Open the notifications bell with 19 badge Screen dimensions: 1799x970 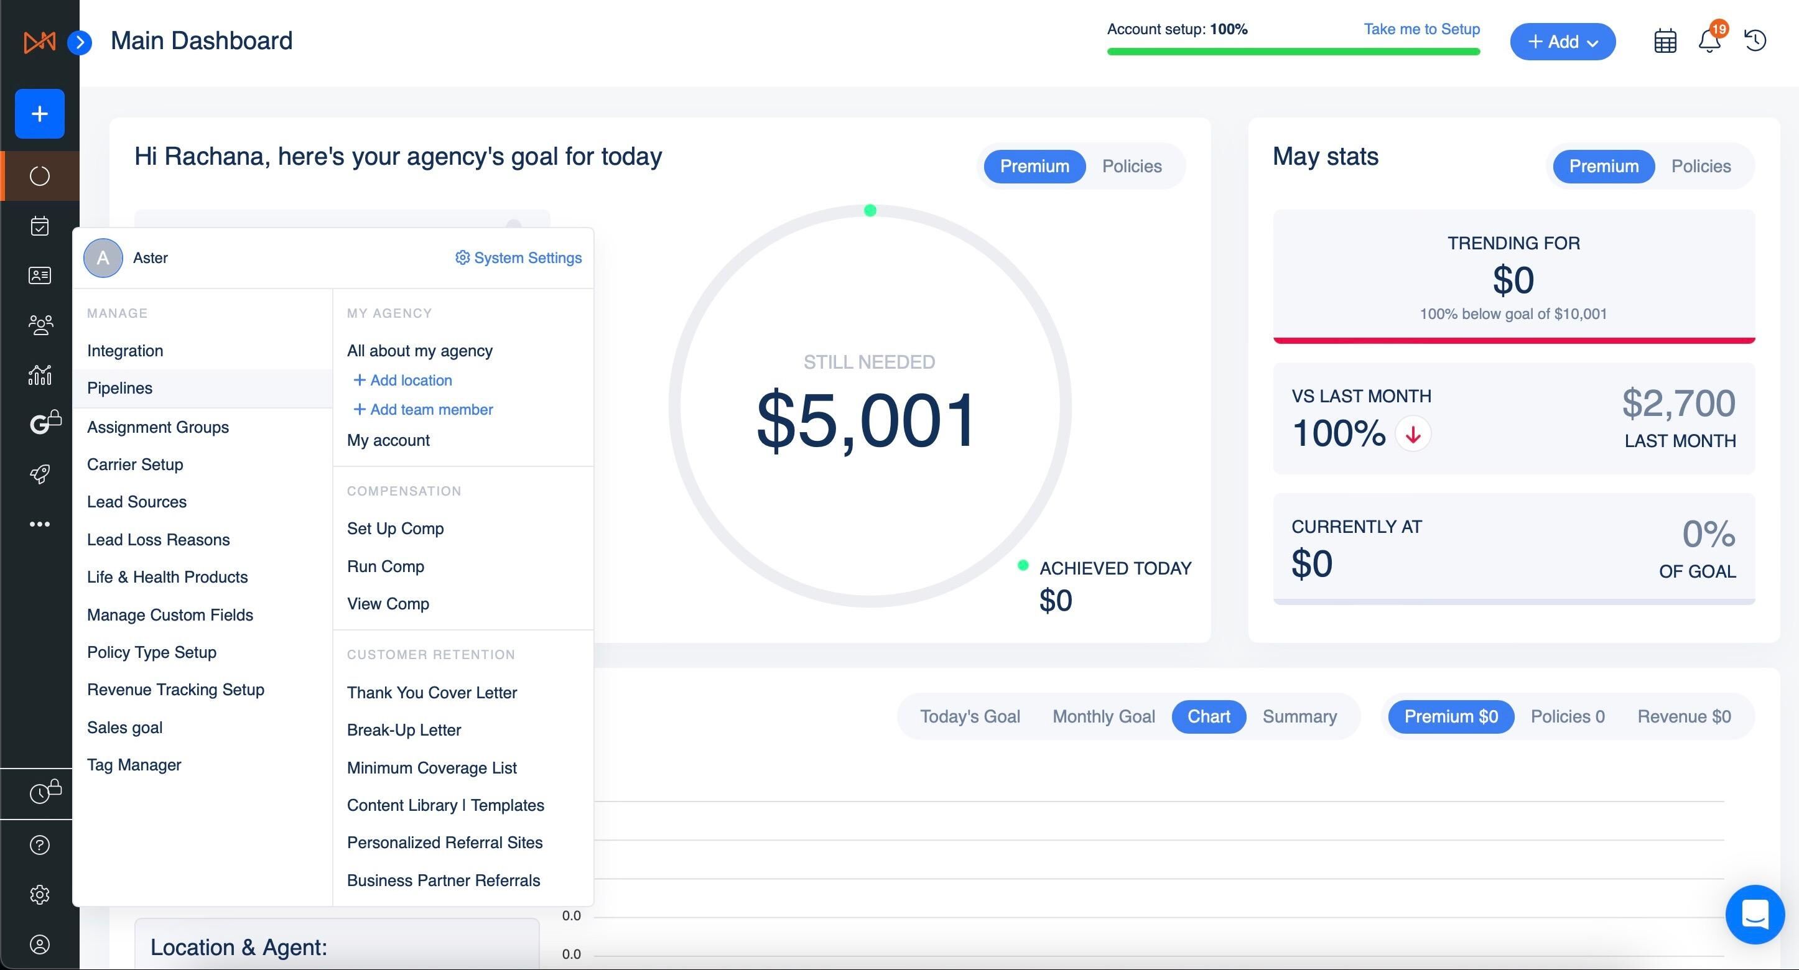click(1709, 41)
